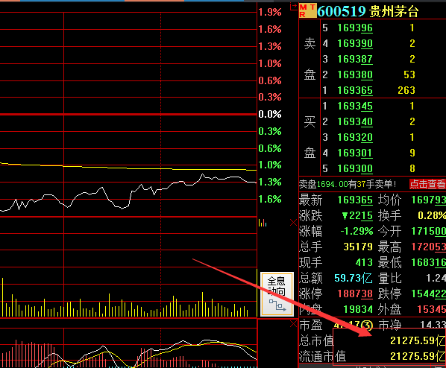Click the MTR badge beside the stock code

(307, 10)
